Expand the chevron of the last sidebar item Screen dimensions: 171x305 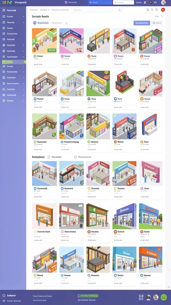point(23,101)
